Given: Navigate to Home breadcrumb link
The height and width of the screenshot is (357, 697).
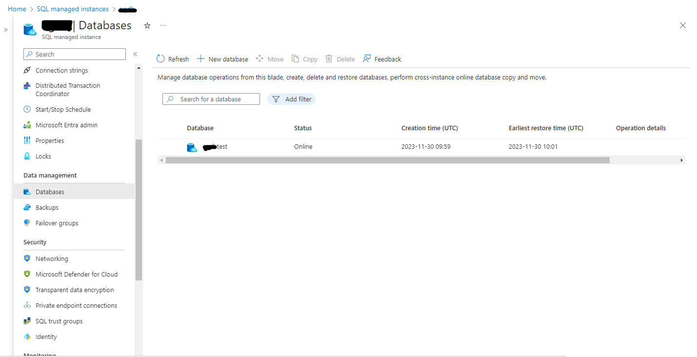Looking at the screenshot, I should (17, 9).
